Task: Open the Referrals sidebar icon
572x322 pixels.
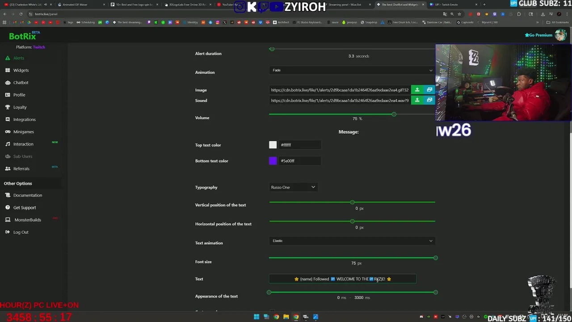Action: [8, 169]
